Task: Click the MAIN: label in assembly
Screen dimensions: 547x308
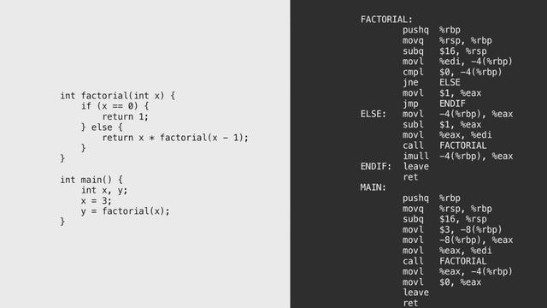Action: tap(373, 187)
